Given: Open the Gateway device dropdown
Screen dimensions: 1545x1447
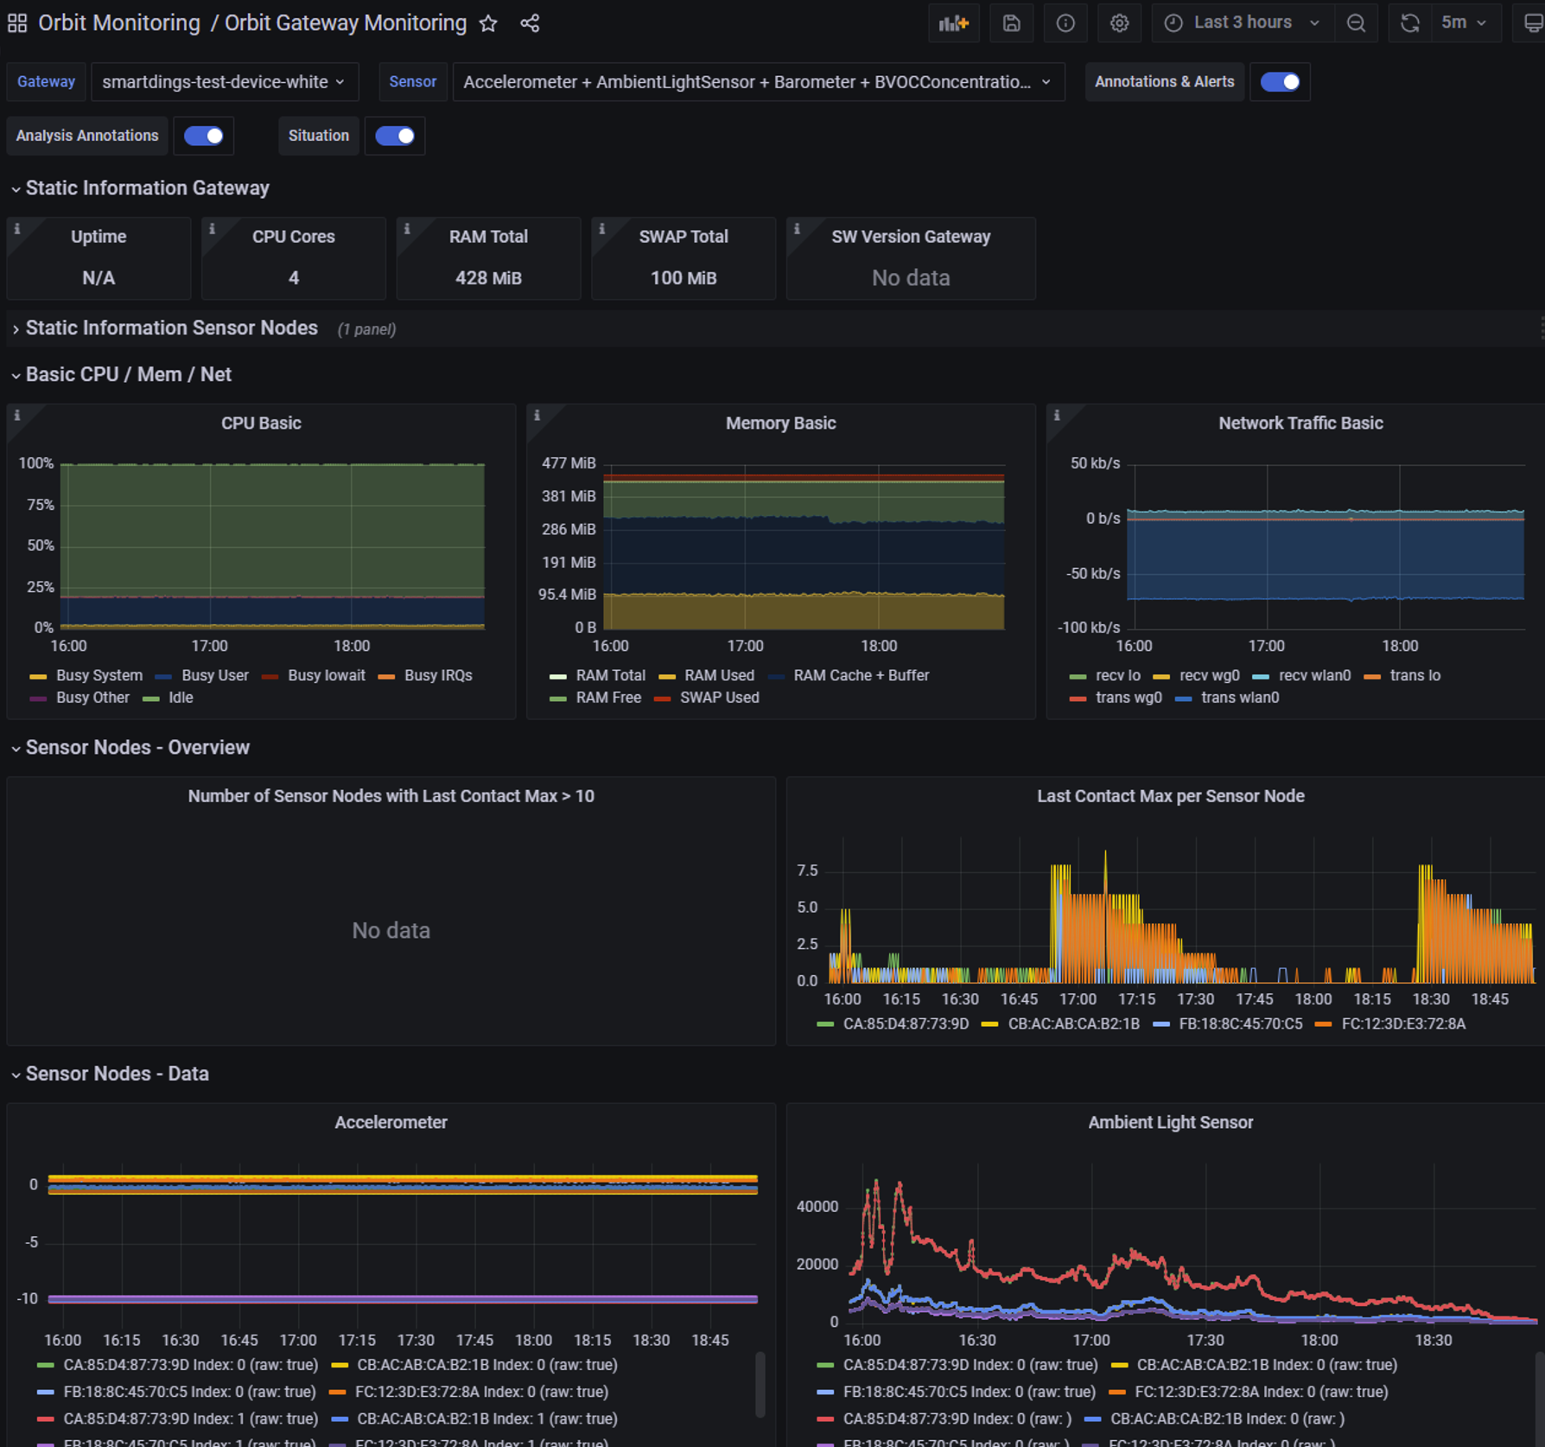Looking at the screenshot, I should pyautogui.click(x=224, y=82).
